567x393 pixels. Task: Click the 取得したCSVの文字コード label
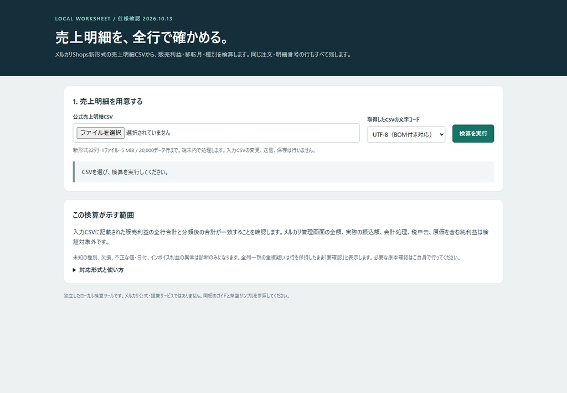(394, 119)
